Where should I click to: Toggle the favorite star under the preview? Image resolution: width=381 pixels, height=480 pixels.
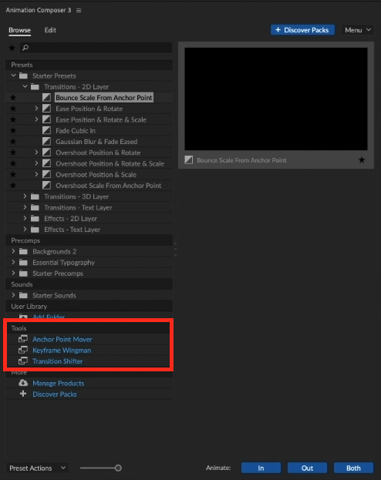(x=362, y=159)
